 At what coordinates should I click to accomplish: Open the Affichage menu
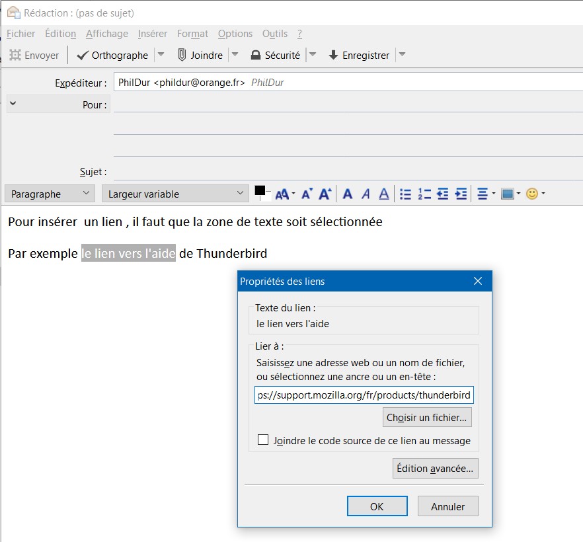[106, 34]
